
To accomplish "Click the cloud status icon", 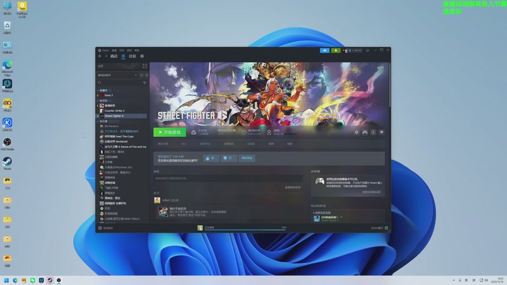I will pyautogui.click(x=193, y=132).
